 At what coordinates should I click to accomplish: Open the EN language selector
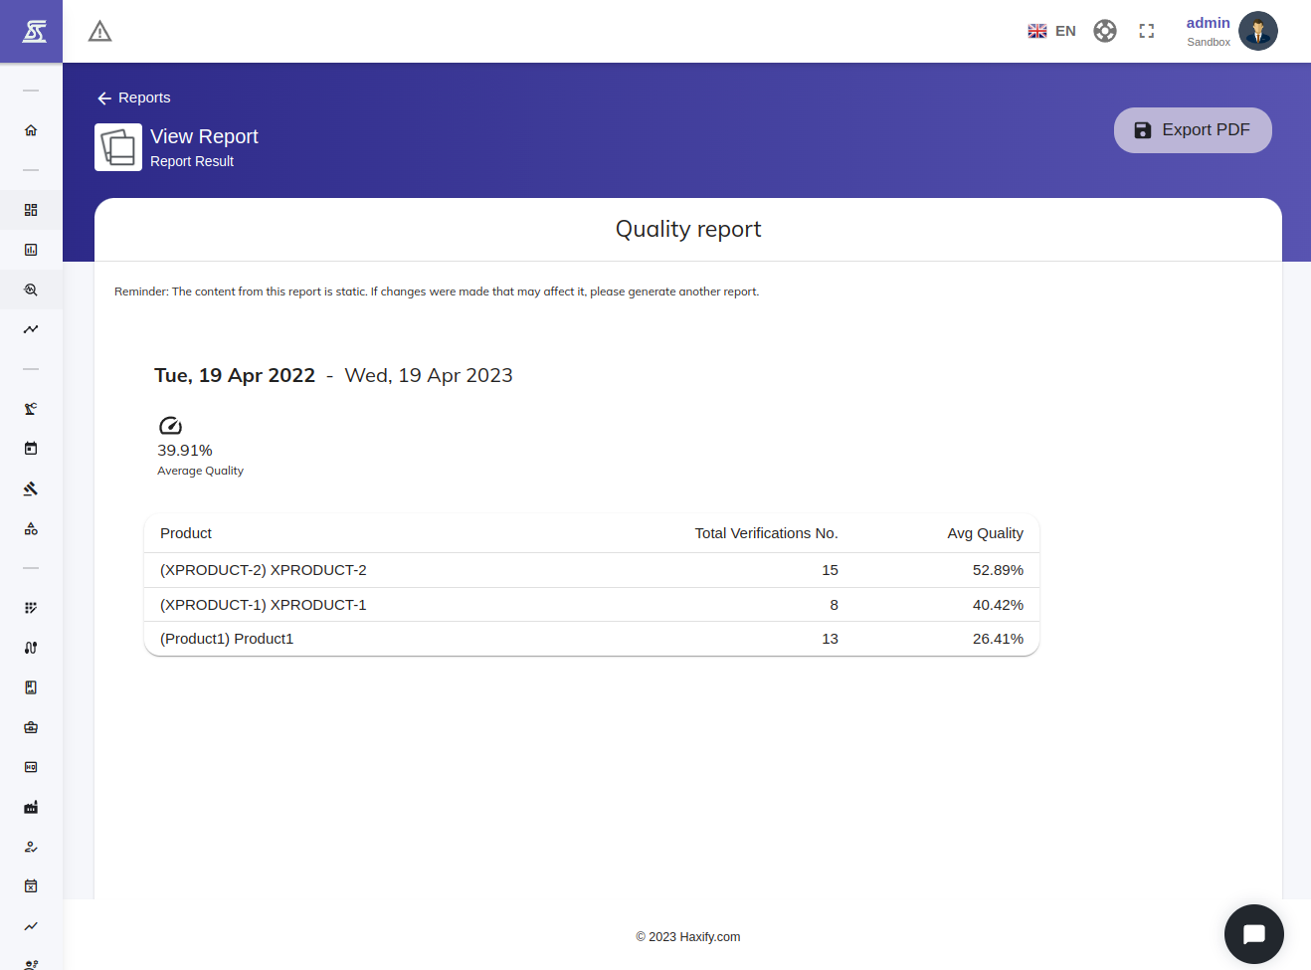tap(1051, 31)
